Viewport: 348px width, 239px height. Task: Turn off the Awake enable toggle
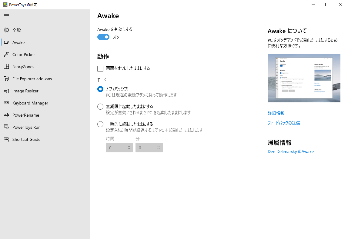click(103, 37)
